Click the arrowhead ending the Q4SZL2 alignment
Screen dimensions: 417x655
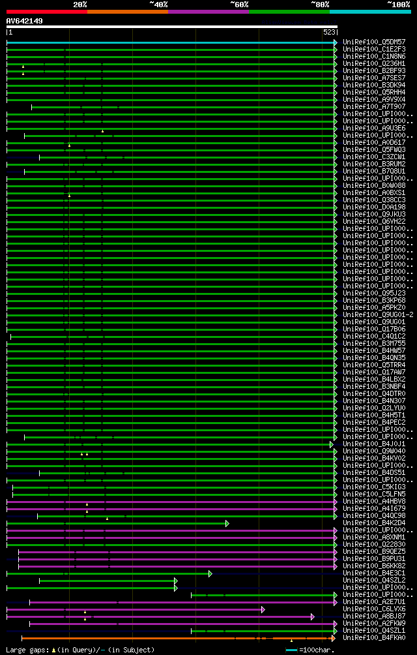(x=176, y=581)
